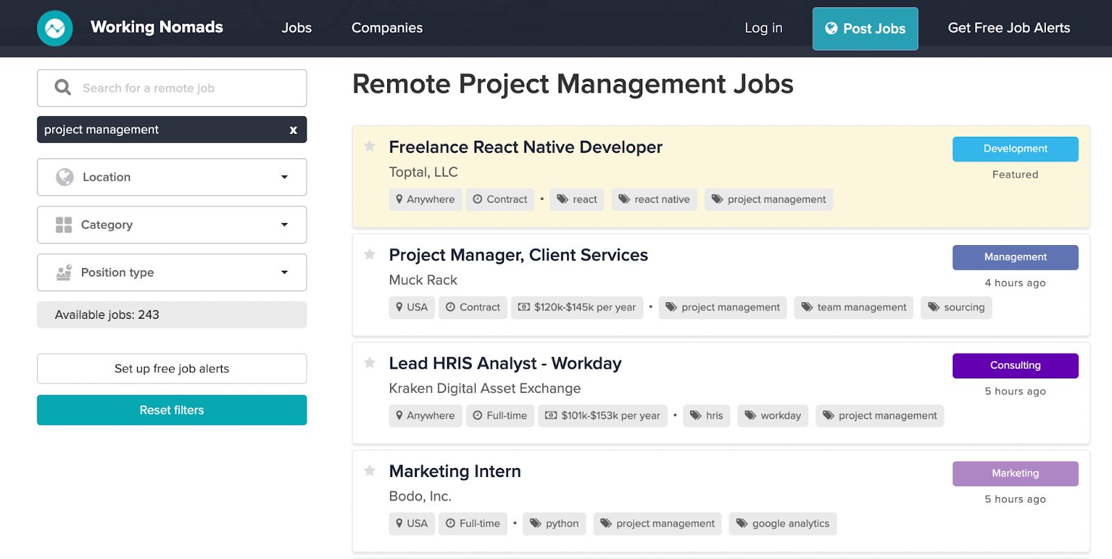
Task: Click Full-time tag on Kraken job
Action: 500,416
